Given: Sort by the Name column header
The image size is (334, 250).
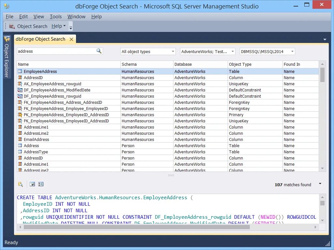Looking at the screenshot, I should [68, 64].
